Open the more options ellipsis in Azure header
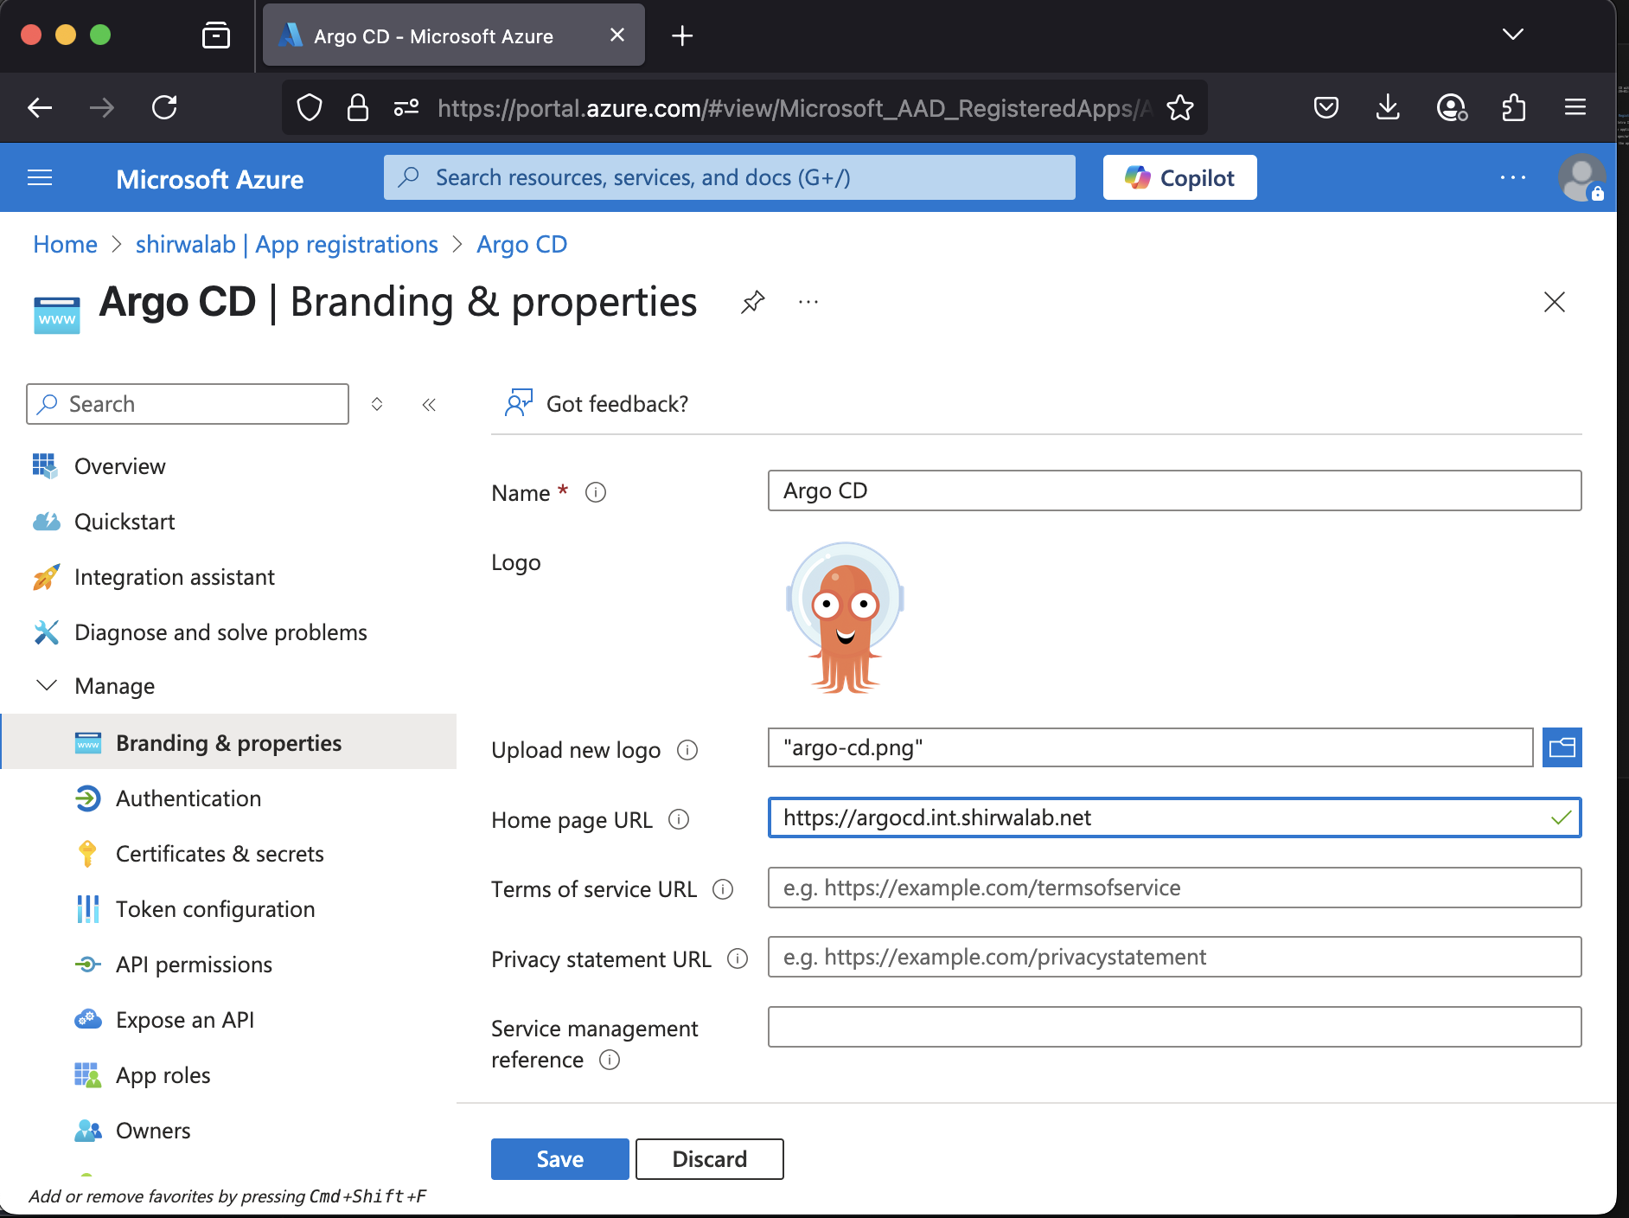 [x=1513, y=178]
